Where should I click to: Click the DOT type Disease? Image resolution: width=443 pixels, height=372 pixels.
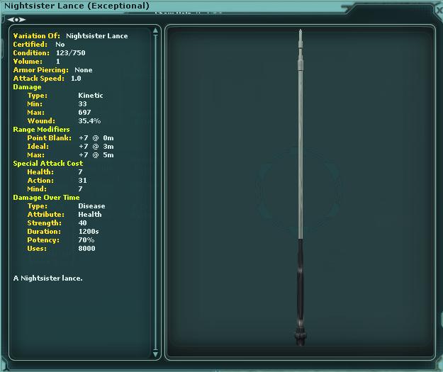coord(91,206)
